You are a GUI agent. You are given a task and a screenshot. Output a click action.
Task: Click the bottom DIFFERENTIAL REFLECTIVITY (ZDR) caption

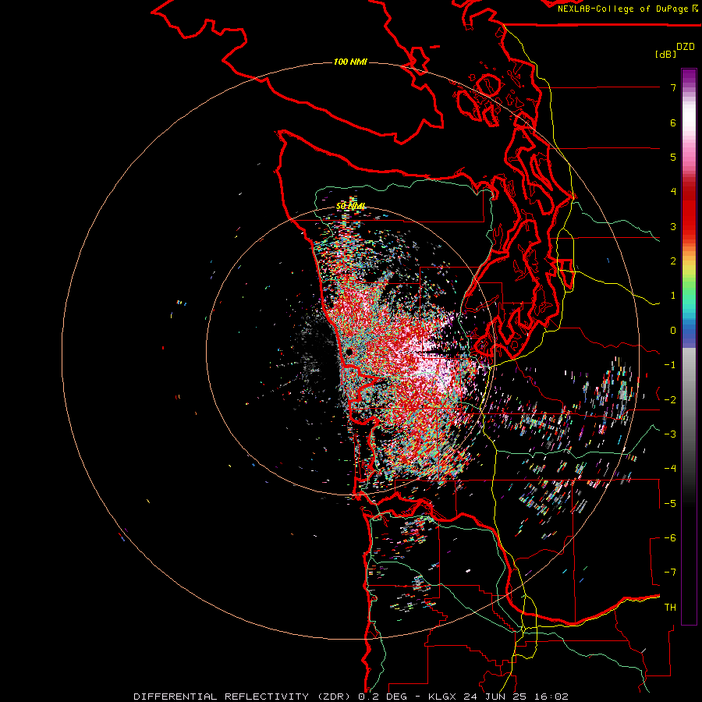pos(351,697)
